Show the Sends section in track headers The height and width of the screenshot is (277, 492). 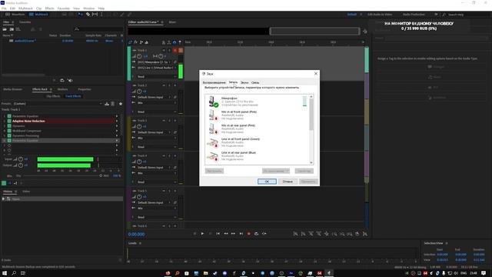(141, 42)
